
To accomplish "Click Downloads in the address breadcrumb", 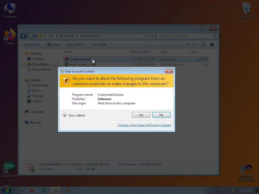I will click(x=67, y=36).
